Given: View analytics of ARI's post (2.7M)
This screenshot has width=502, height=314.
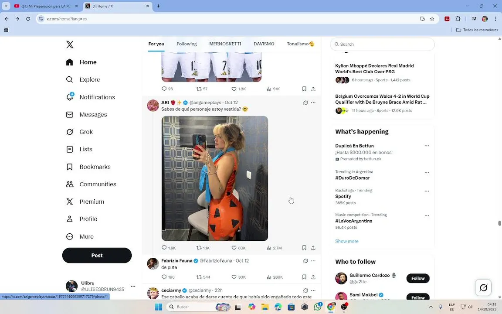Looking at the screenshot, I should click(x=274, y=248).
